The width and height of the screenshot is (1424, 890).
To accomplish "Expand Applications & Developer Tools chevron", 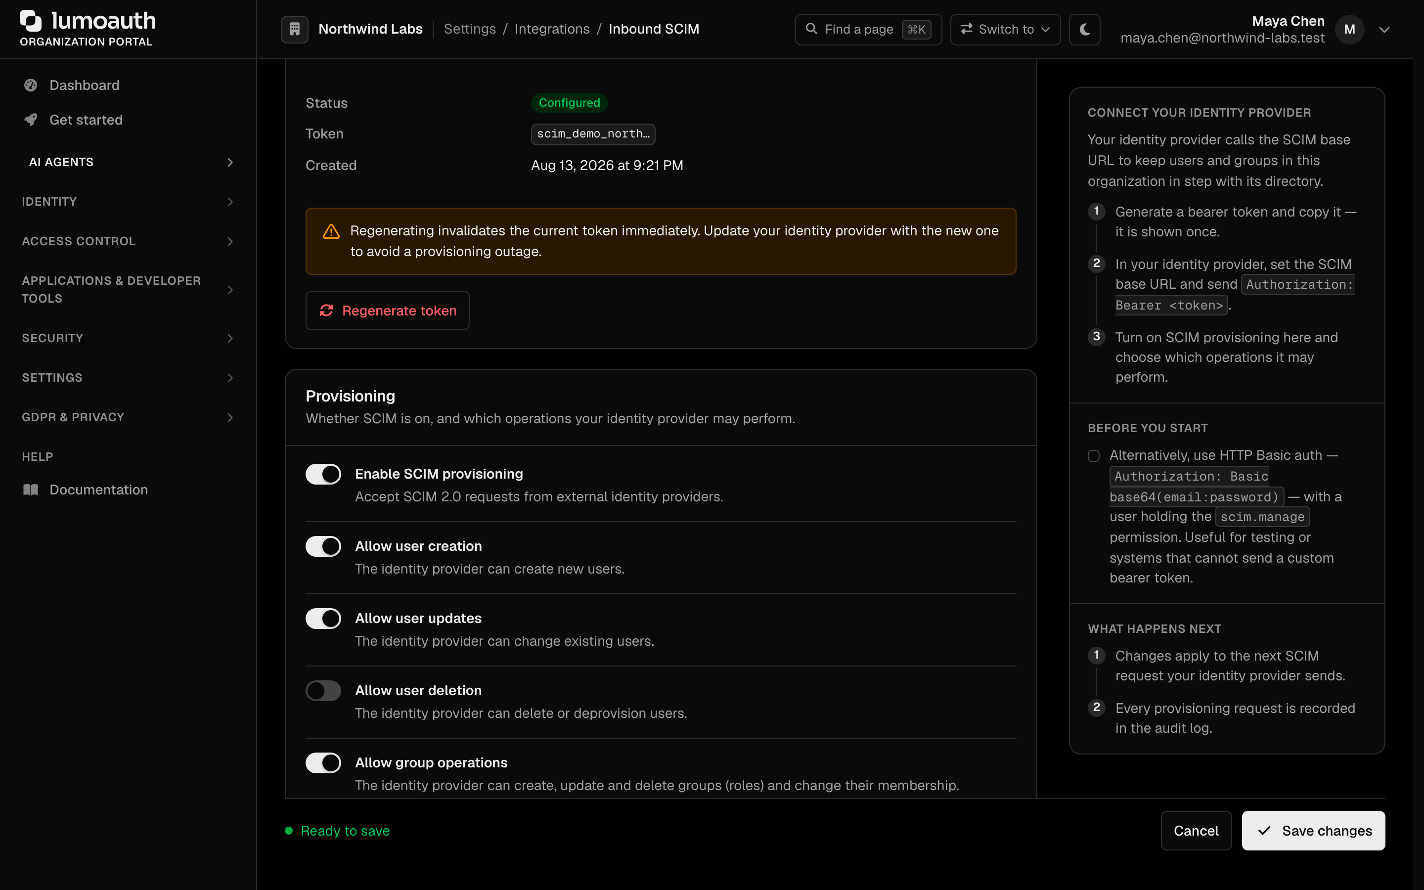I will pyautogui.click(x=230, y=290).
